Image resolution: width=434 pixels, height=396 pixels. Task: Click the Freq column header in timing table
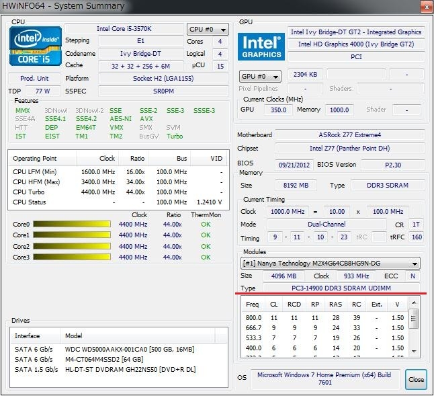(253, 304)
